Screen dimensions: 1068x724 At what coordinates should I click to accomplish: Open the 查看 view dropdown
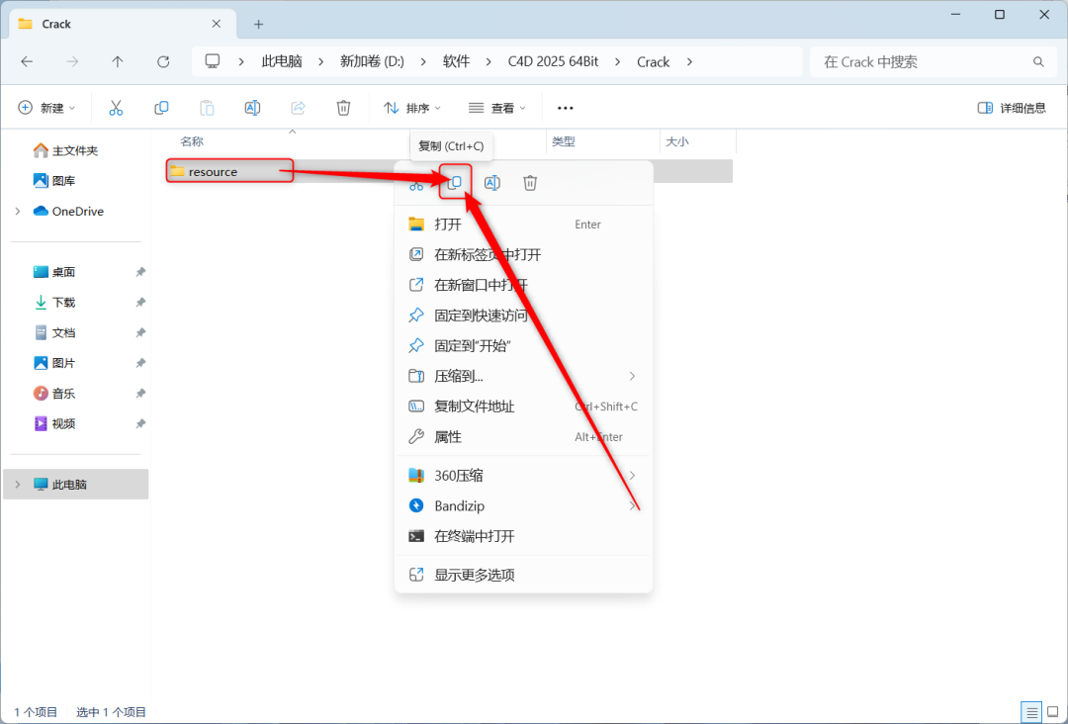click(x=497, y=108)
